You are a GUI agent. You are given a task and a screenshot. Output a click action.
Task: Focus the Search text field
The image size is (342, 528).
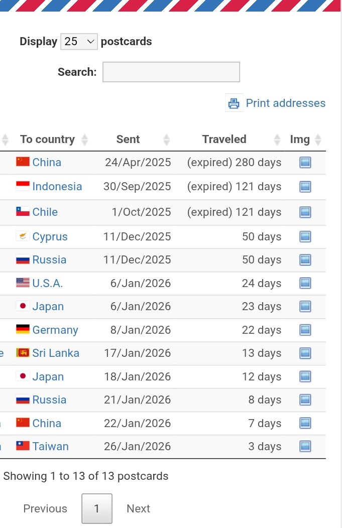171,72
